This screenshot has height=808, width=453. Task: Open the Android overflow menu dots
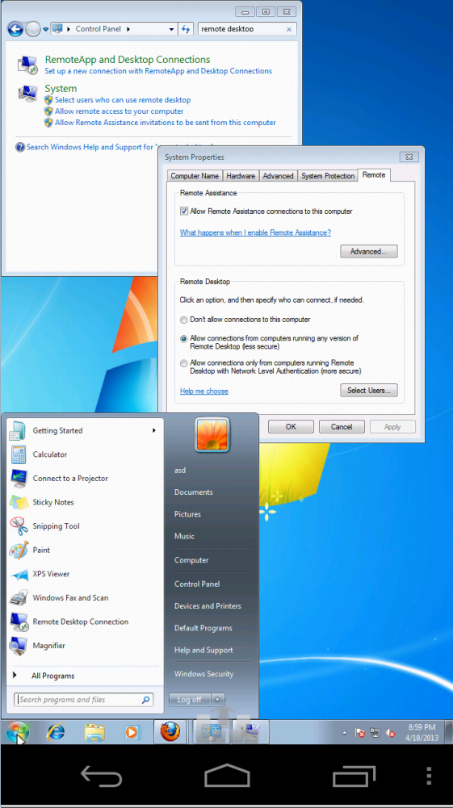430,776
